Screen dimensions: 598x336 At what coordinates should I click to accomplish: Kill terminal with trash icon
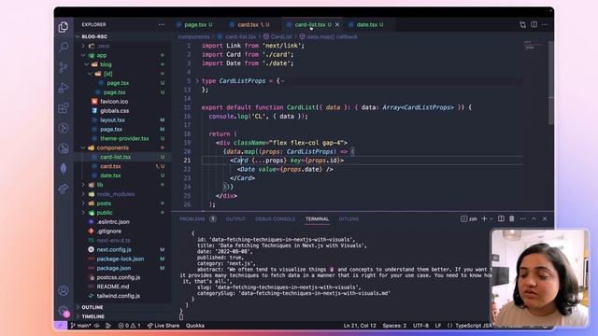pos(512,218)
